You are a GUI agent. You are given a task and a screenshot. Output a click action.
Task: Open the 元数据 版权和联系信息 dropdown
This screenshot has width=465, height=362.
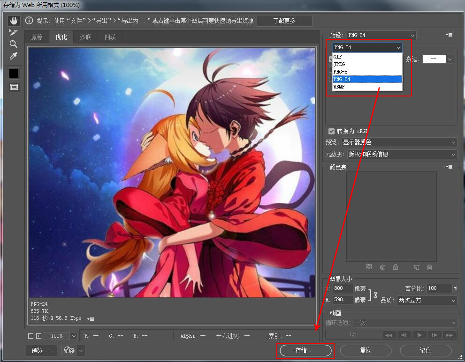[x=402, y=154]
